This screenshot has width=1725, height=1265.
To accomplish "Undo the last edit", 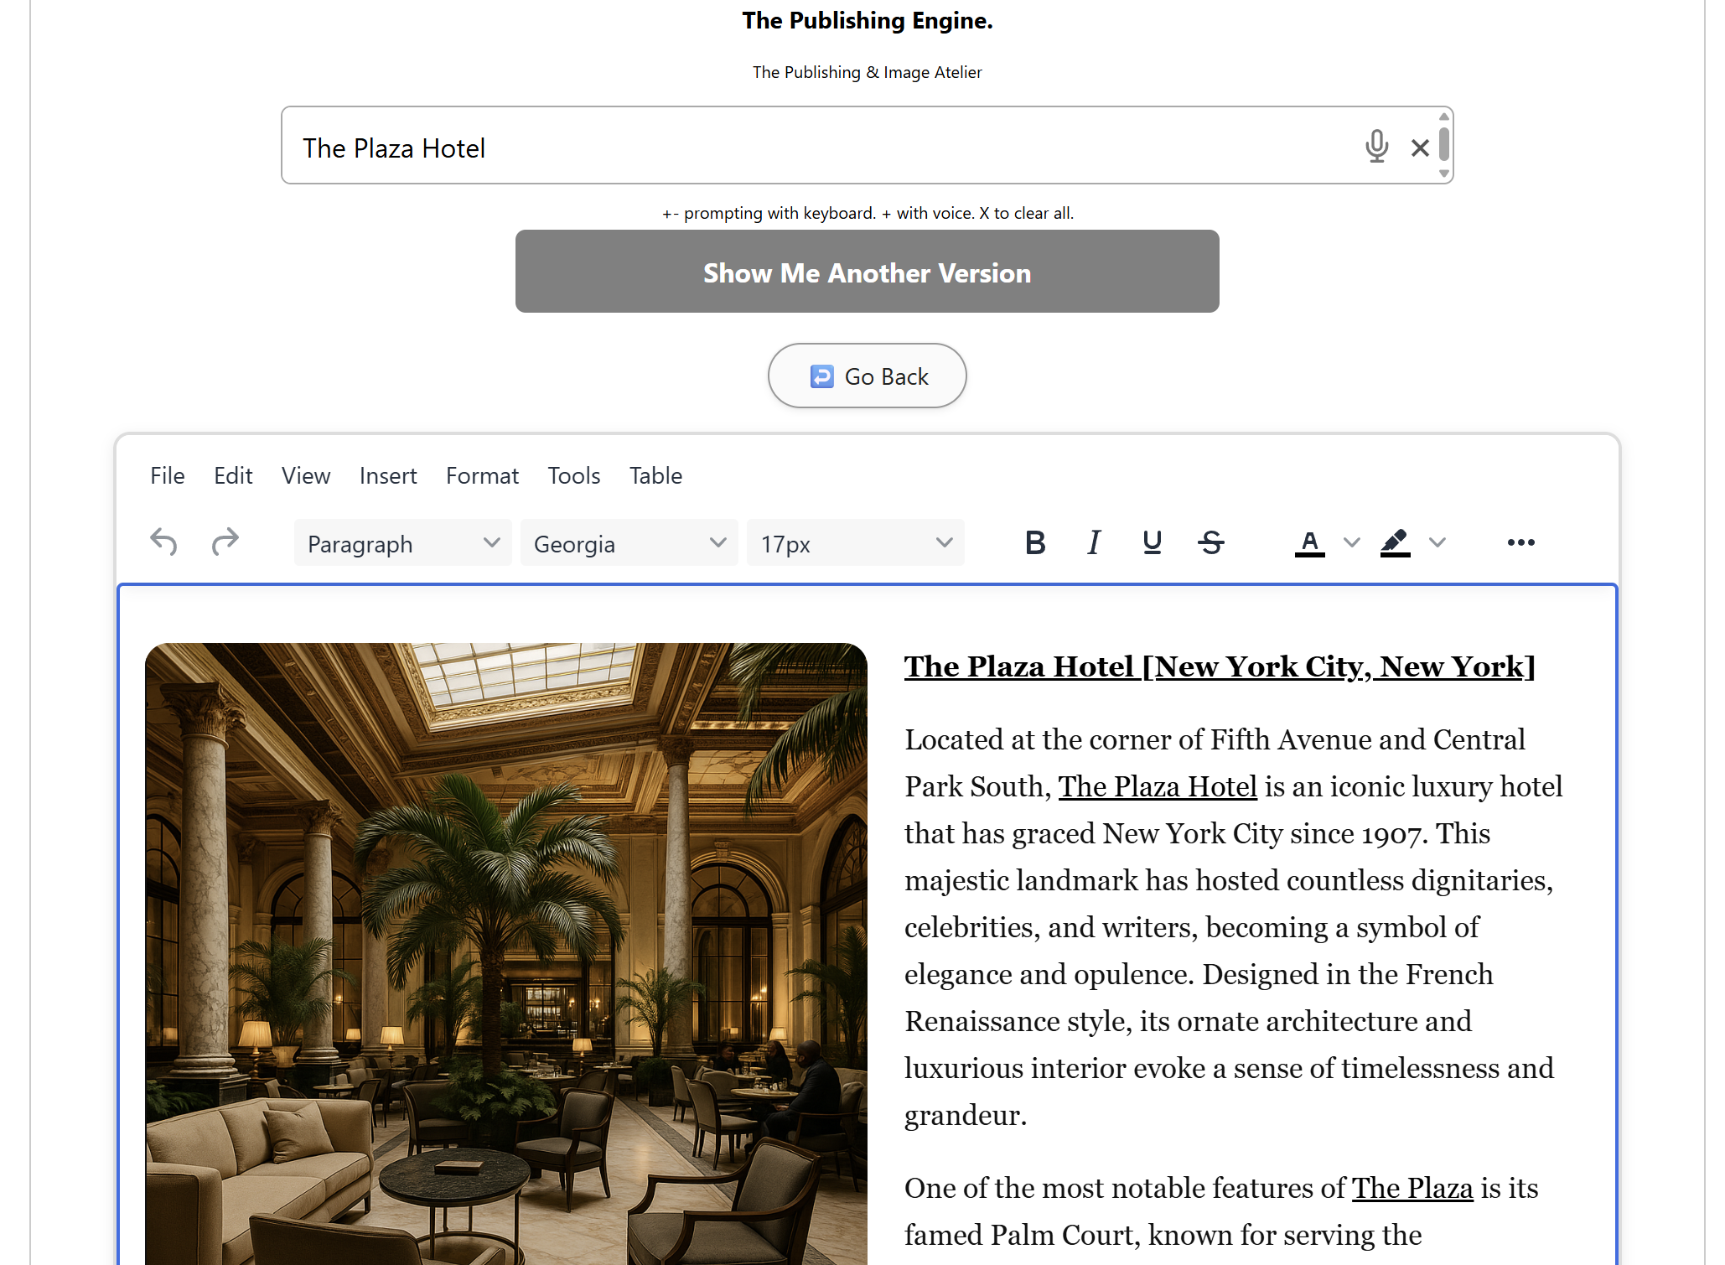I will (x=163, y=542).
